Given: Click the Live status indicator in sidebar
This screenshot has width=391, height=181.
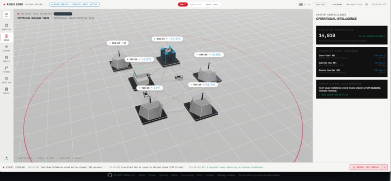Looking at the screenshot, I should point(6,158).
